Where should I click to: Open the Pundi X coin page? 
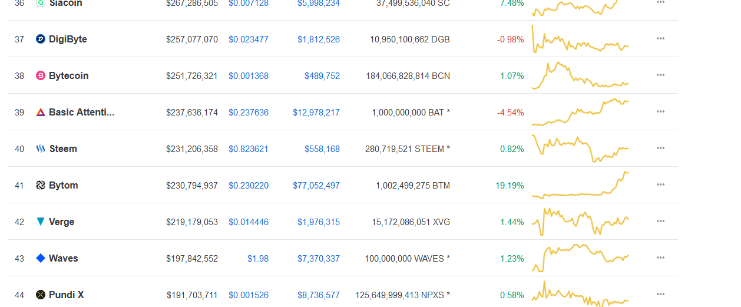(67, 295)
